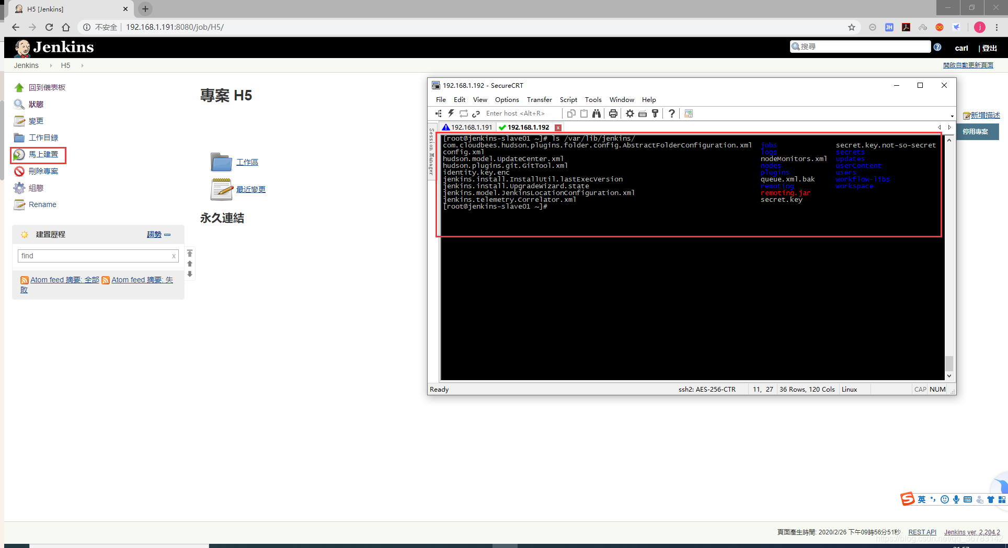Open the SecureCRT Script menu

[x=568, y=100]
